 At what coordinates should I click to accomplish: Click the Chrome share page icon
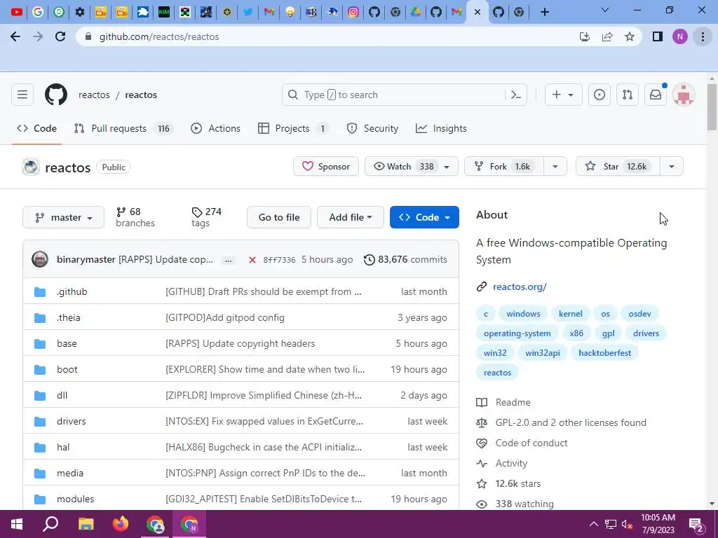(607, 36)
